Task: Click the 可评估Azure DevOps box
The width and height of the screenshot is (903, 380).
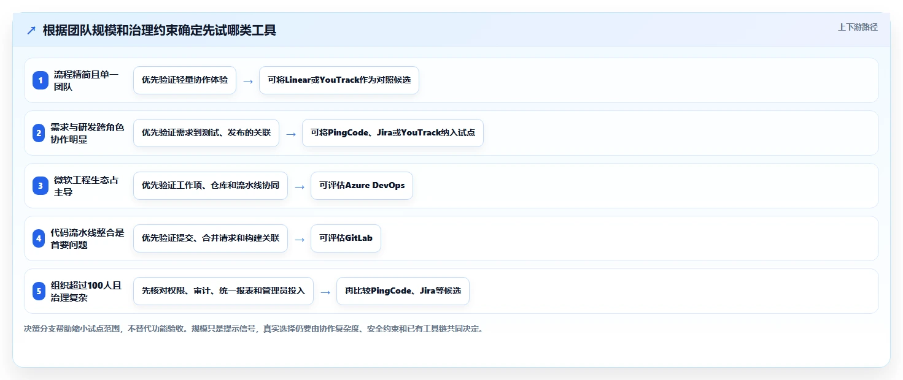Action: [x=362, y=186]
